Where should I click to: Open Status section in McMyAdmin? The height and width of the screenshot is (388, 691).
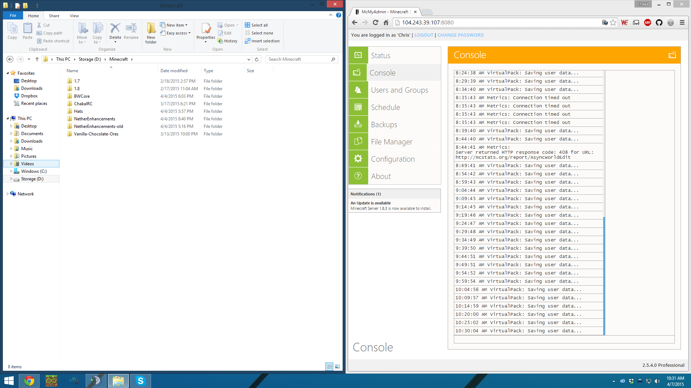pos(394,55)
